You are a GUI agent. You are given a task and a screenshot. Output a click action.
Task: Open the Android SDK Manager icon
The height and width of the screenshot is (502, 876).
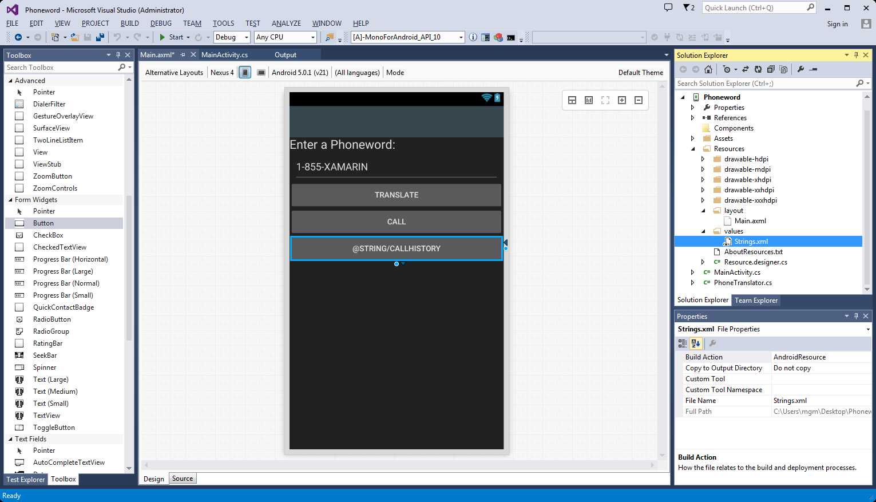(486, 37)
